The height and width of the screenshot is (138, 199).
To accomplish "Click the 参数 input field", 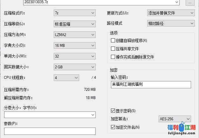I will (x=50, y=131).
